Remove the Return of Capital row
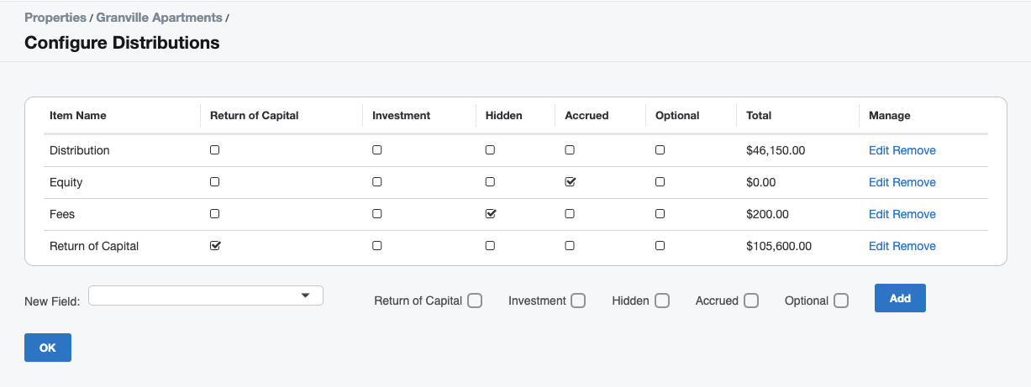1031x387 pixels. point(914,246)
